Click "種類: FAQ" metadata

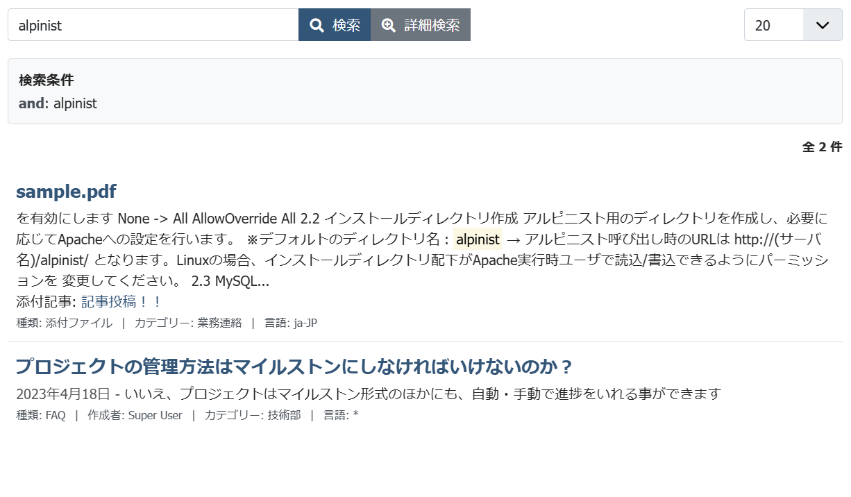coord(40,415)
